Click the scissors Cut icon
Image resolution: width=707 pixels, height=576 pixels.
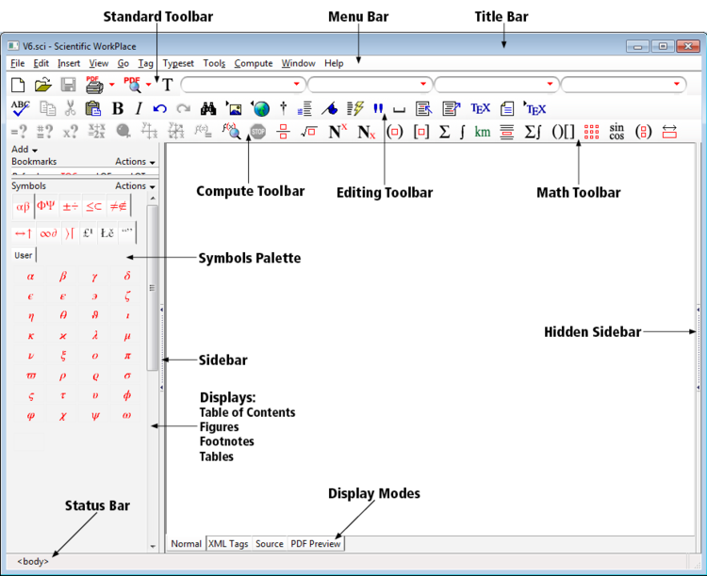pyautogui.click(x=70, y=108)
